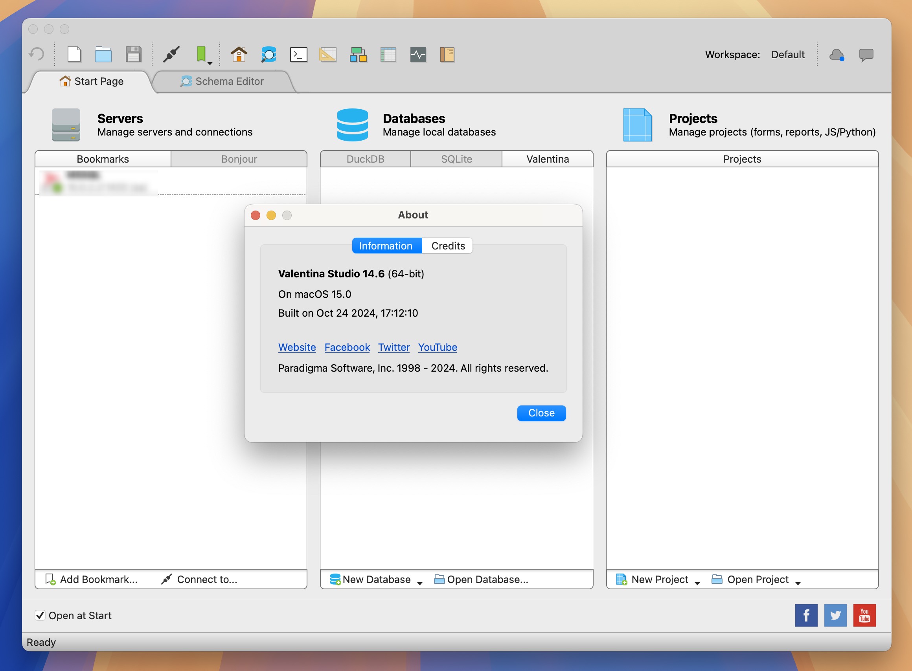912x671 pixels.
Task: Click the Close button in About dialog
Action: [x=541, y=413]
